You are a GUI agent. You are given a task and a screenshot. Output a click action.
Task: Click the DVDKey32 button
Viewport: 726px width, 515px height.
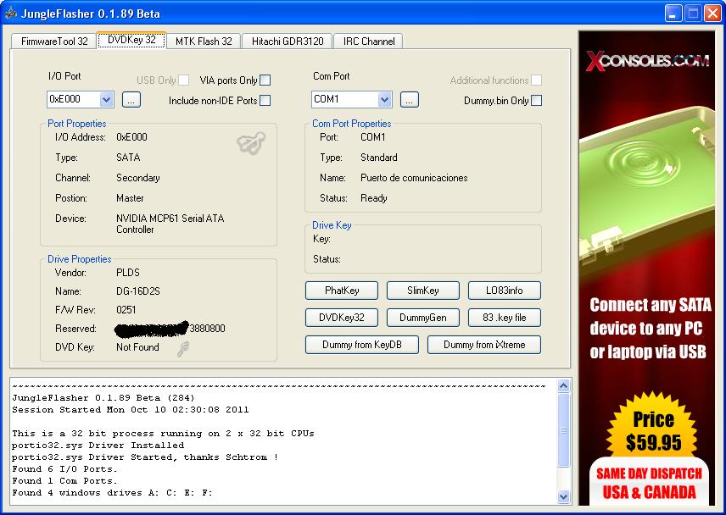pos(342,318)
